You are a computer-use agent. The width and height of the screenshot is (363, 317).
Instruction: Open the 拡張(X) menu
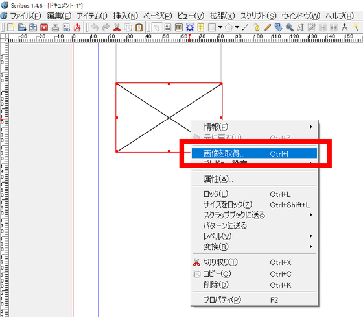[222, 16]
